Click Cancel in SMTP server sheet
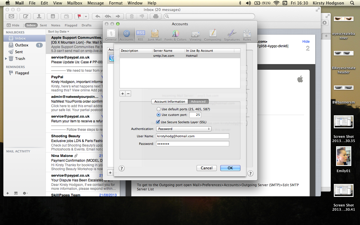 point(207,168)
